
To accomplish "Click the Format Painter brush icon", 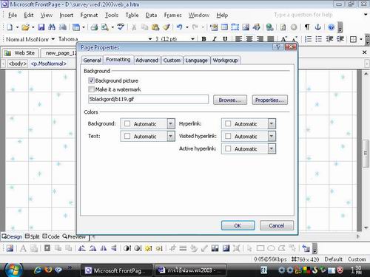I will coord(166,27).
